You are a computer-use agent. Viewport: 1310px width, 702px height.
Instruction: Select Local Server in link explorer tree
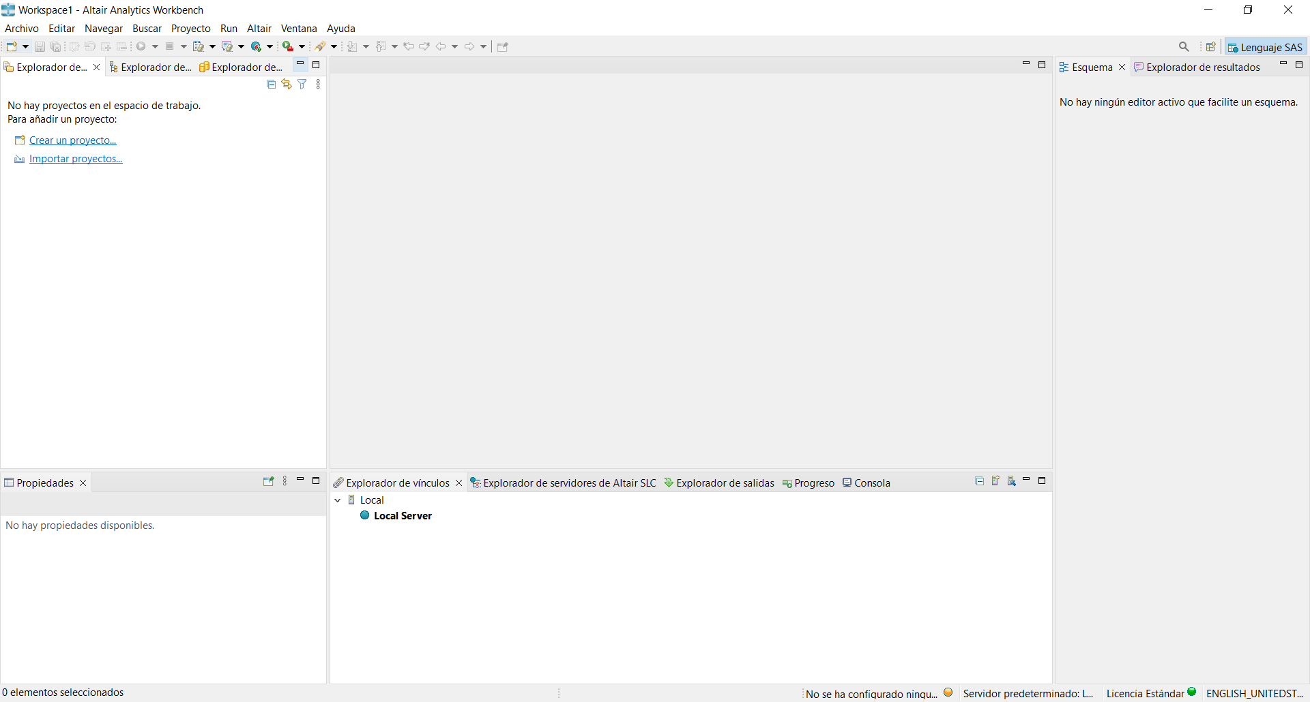tap(403, 516)
